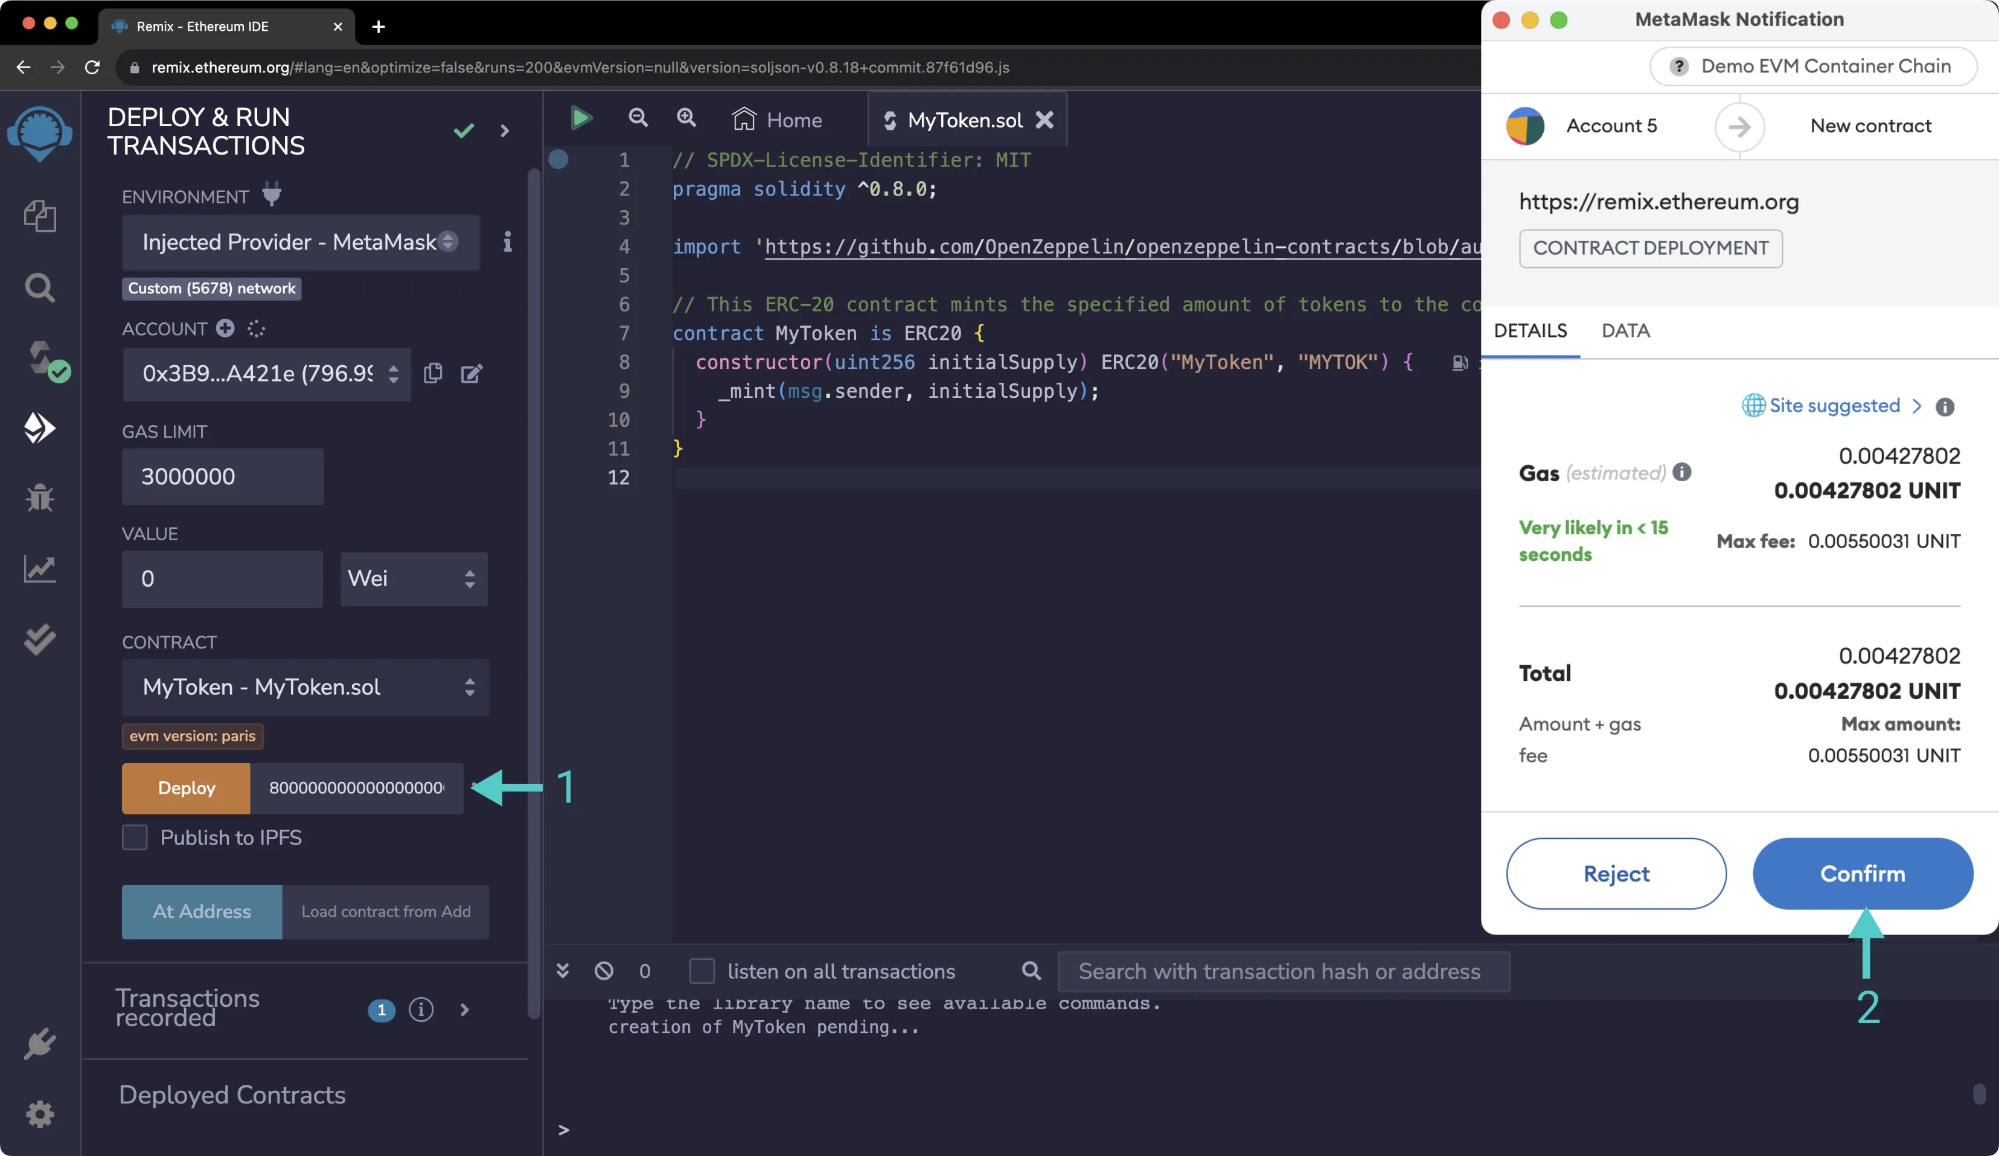The width and height of the screenshot is (1999, 1156).
Task: Click the Debugger plugin icon in sidebar
Action: tap(39, 496)
